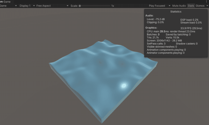Image resolution: width=209 pixels, height=125 pixels.
Task: Click the 'DSP load: 0.2%' stat
Action: (189, 20)
